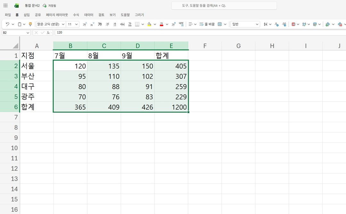The width and height of the screenshot is (346, 214).
Task: Click the delete cells icon
Action: 340,24
